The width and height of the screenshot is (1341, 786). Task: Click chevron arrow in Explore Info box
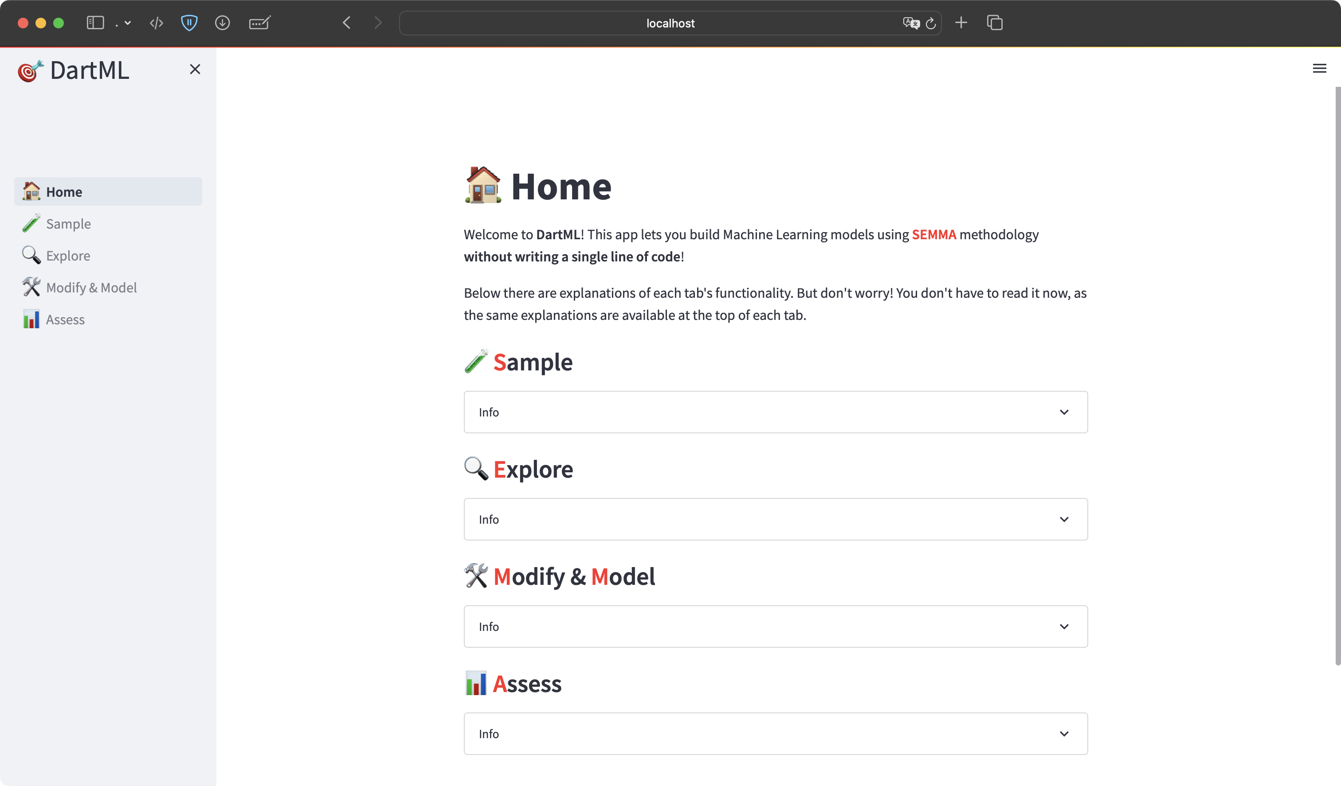[x=1064, y=519]
